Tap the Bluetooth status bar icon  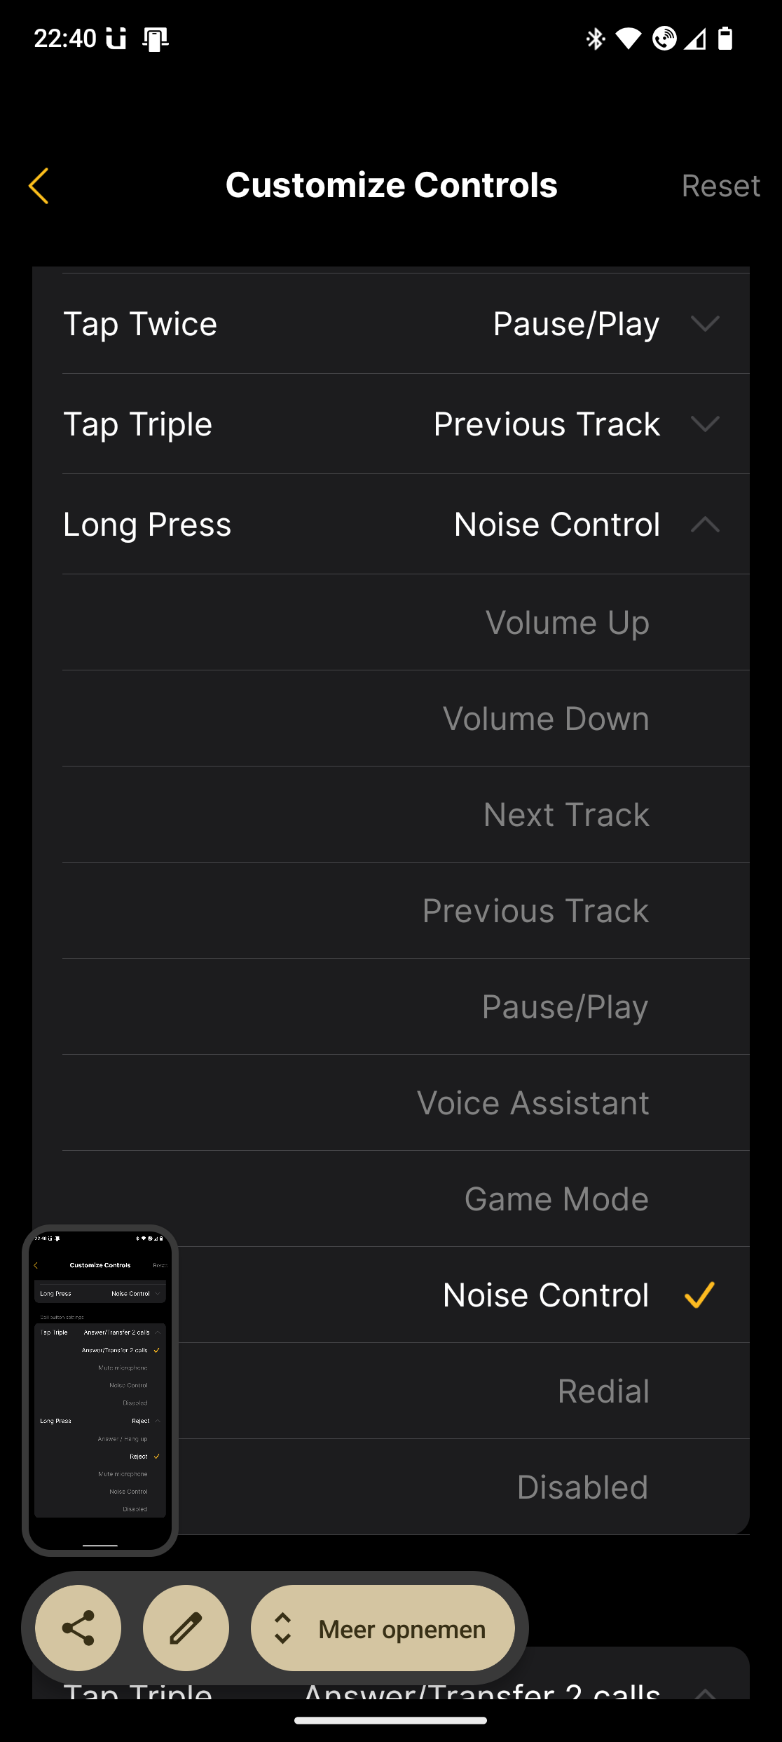pyautogui.click(x=595, y=39)
